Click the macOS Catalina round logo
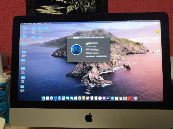This screenshot has height=129, width=173. click(x=76, y=50)
